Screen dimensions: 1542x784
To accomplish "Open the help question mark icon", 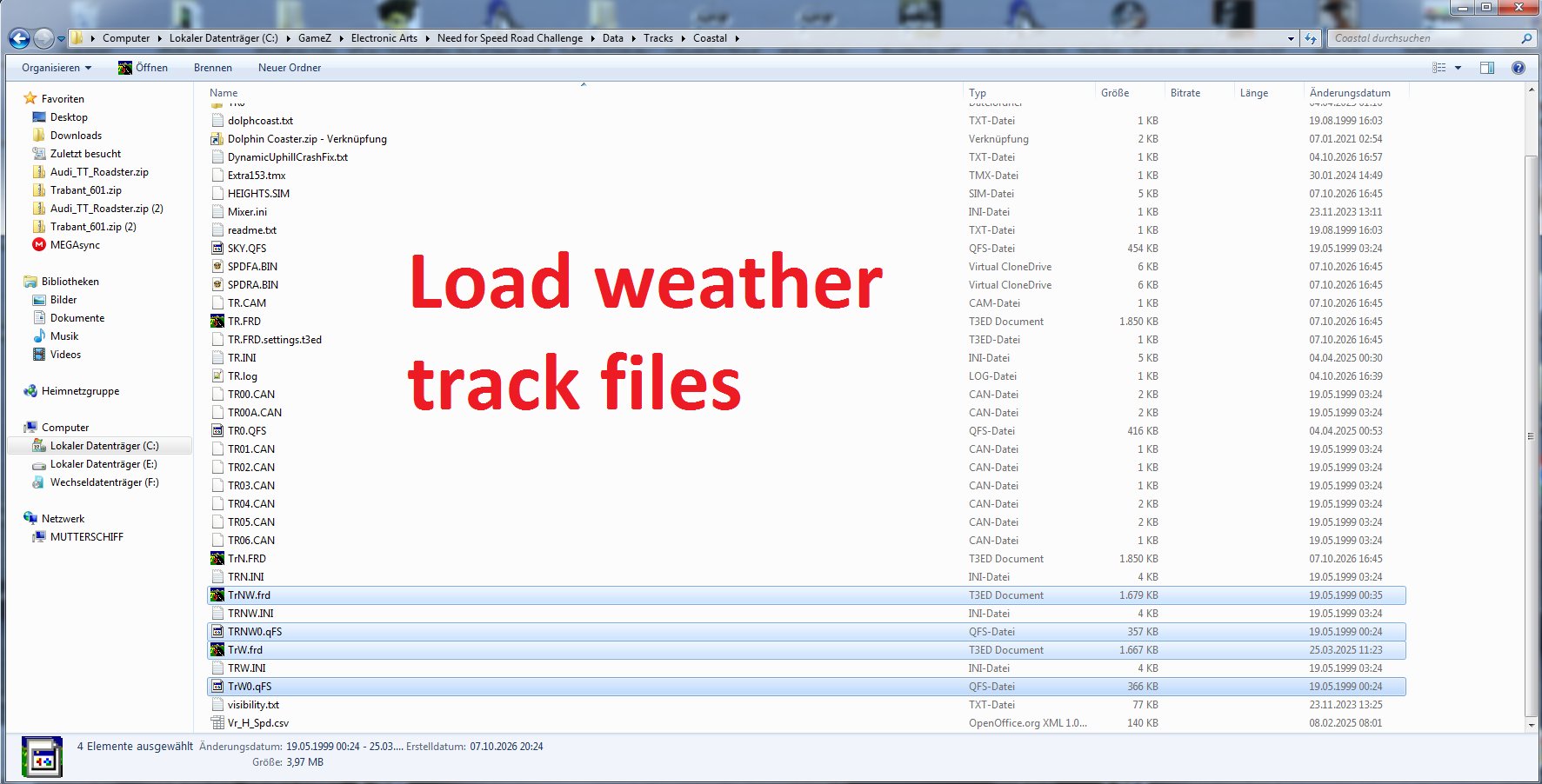I will 1519,68.
